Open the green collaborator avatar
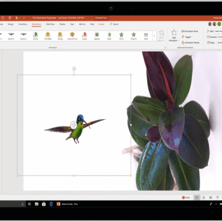 click(x=219, y=24)
